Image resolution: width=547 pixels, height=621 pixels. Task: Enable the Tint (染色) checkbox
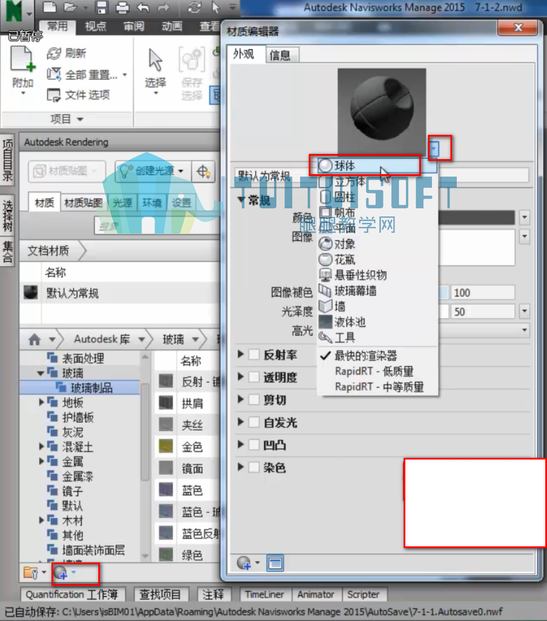click(x=254, y=467)
